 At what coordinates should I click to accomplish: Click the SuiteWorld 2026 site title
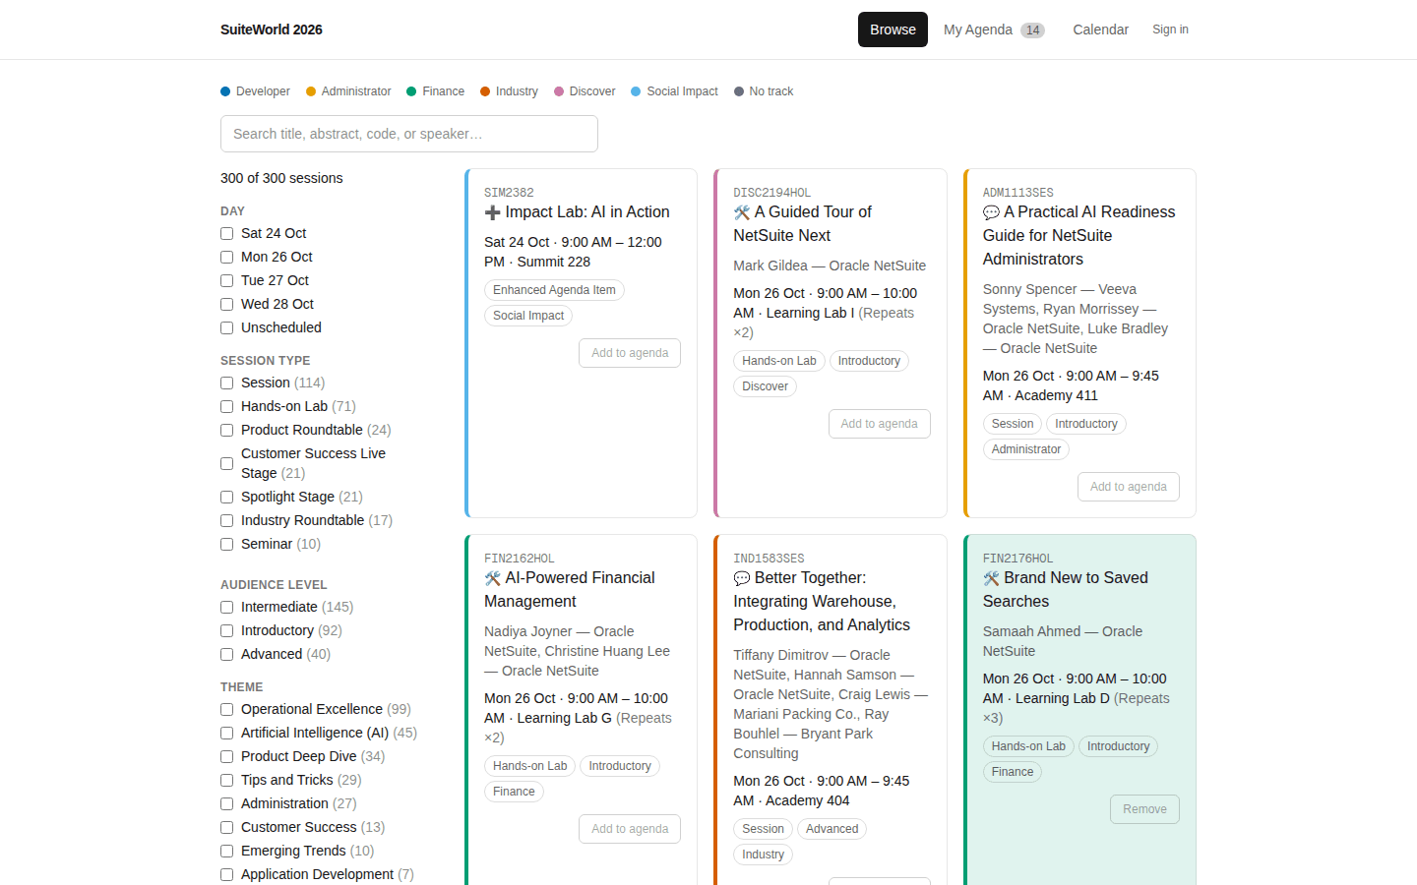(272, 29)
